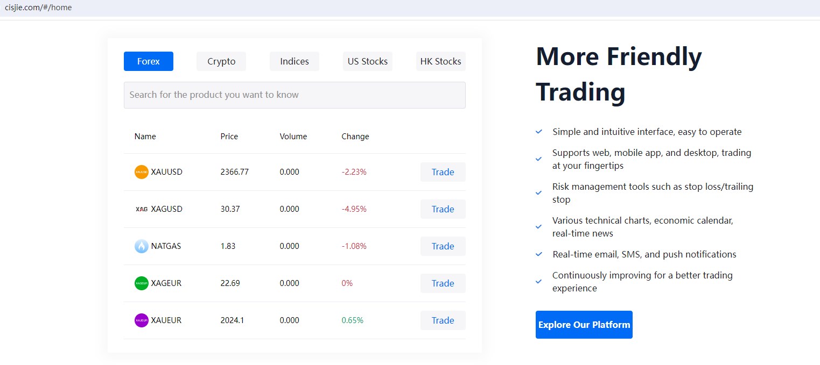Click the Price column header
Viewport: 820px width, 365px height.
coord(229,137)
